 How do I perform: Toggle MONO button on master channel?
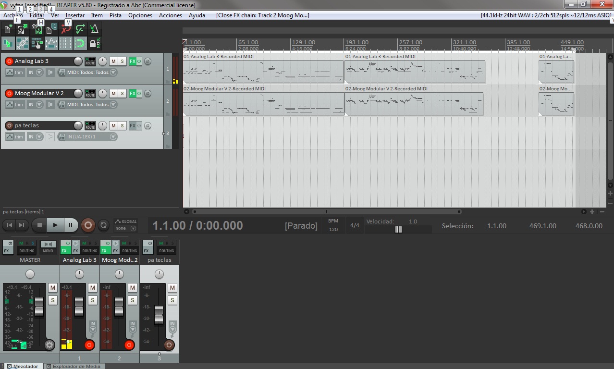(48, 247)
